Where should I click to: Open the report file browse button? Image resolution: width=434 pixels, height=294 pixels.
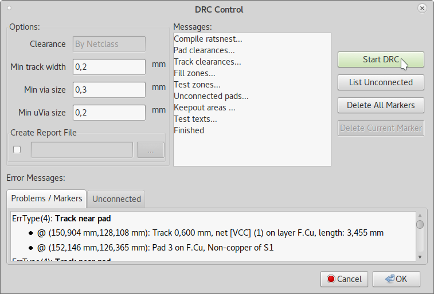150,150
